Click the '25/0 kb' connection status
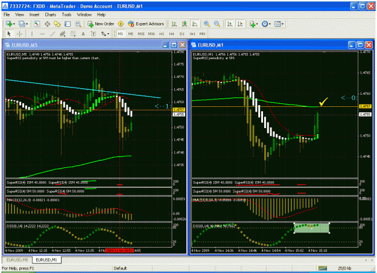 pos(344,268)
